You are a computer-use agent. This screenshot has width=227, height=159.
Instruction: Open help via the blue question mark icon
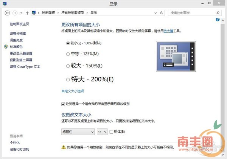[x=218, y=20]
